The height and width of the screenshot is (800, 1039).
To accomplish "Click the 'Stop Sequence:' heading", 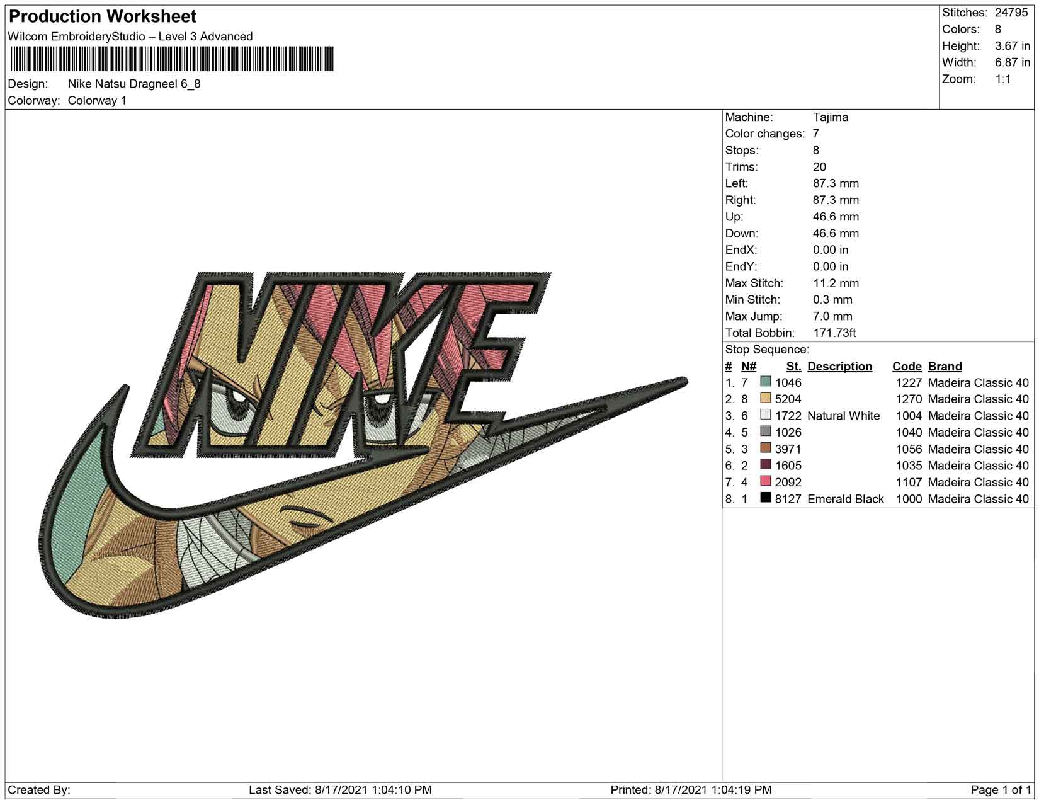I will pos(767,350).
